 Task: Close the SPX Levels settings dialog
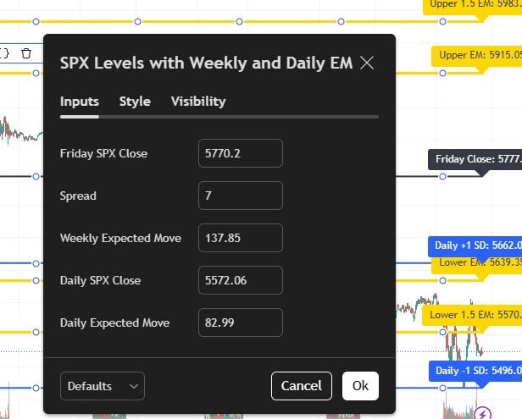[367, 62]
